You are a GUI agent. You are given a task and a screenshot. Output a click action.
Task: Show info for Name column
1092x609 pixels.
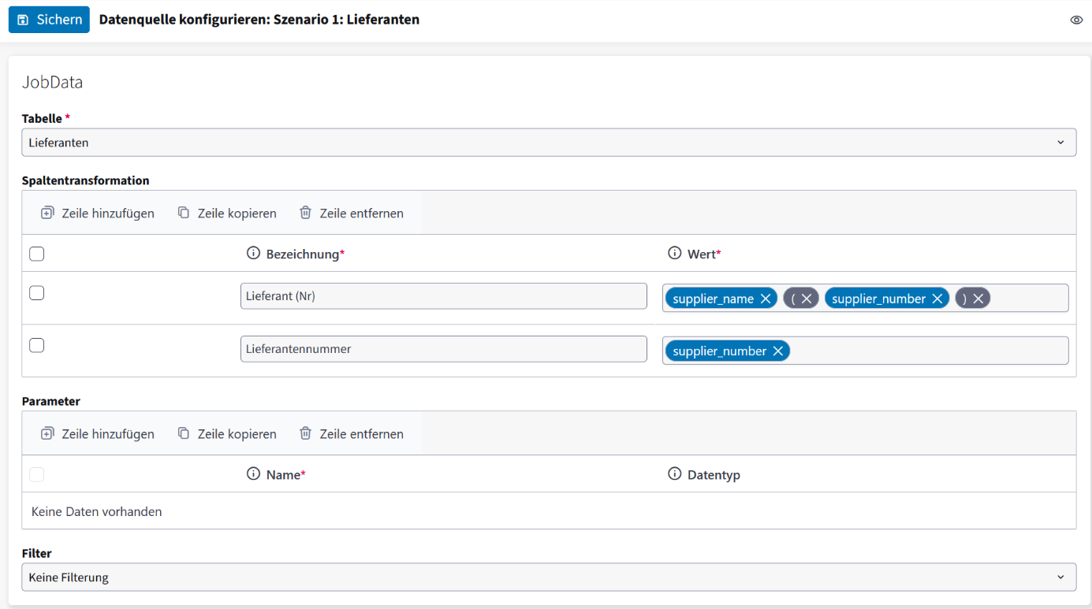(x=253, y=473)
